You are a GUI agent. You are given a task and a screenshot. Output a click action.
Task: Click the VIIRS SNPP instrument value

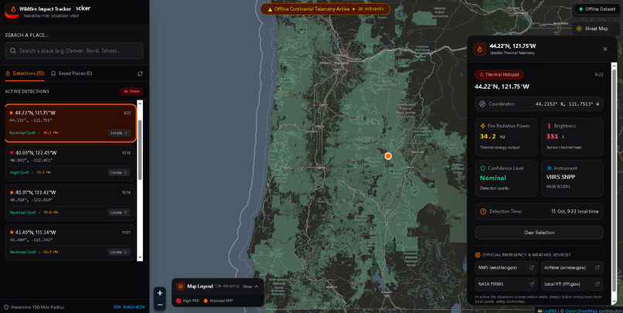coord(560,177)
